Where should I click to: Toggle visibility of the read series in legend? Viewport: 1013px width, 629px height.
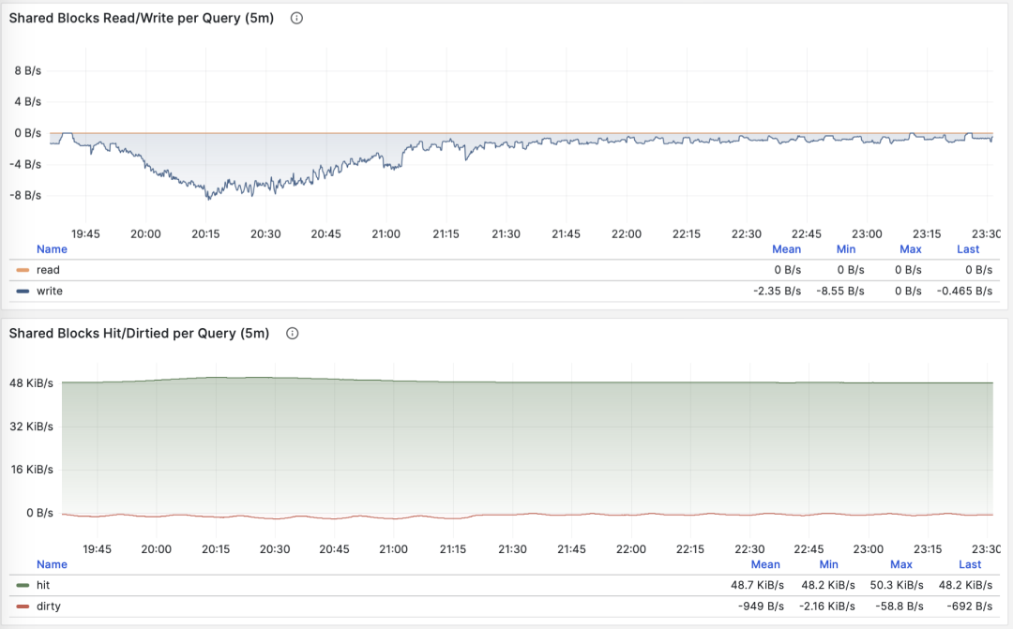tap(48, 270)
